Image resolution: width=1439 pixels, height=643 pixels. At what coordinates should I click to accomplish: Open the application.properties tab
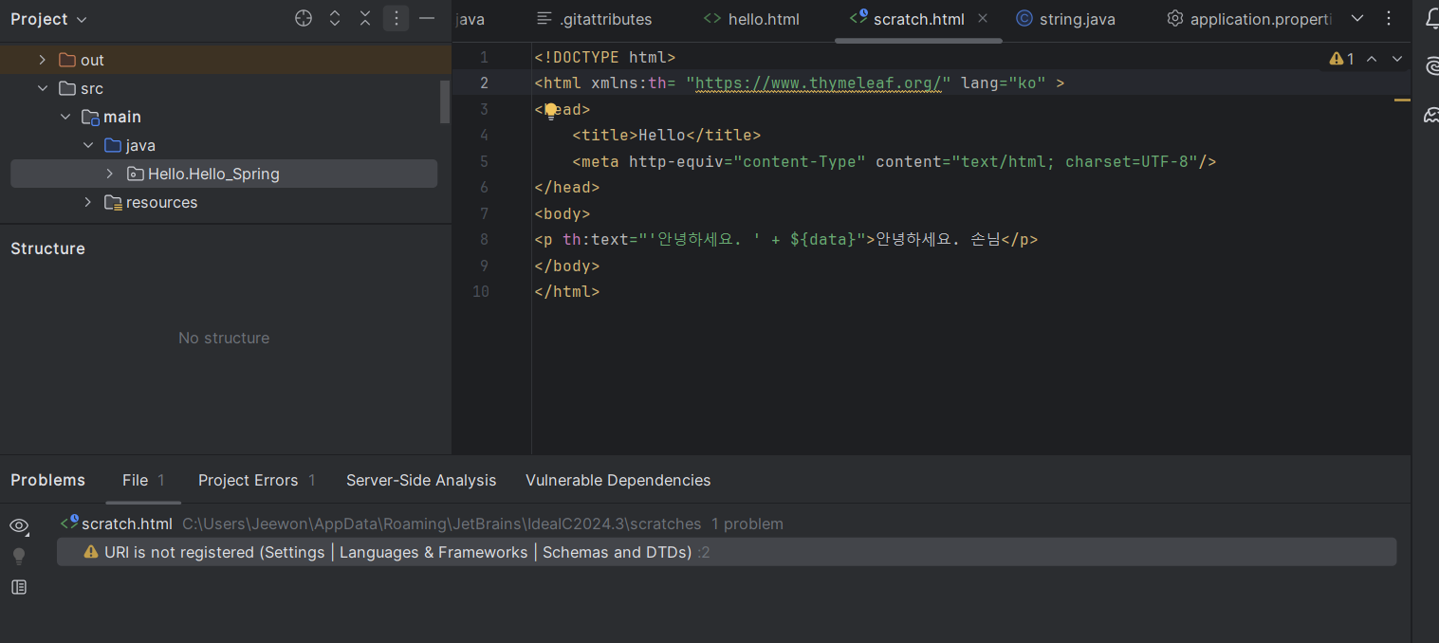click(x=1247, y=19)
